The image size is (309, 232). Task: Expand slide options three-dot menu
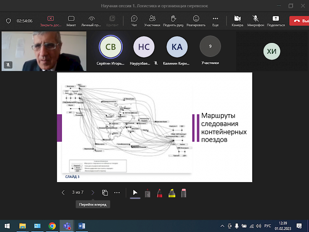(117, 193)
